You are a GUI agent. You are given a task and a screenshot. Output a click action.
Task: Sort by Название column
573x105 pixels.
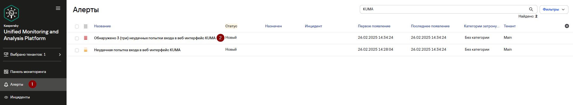pos(102,26)
